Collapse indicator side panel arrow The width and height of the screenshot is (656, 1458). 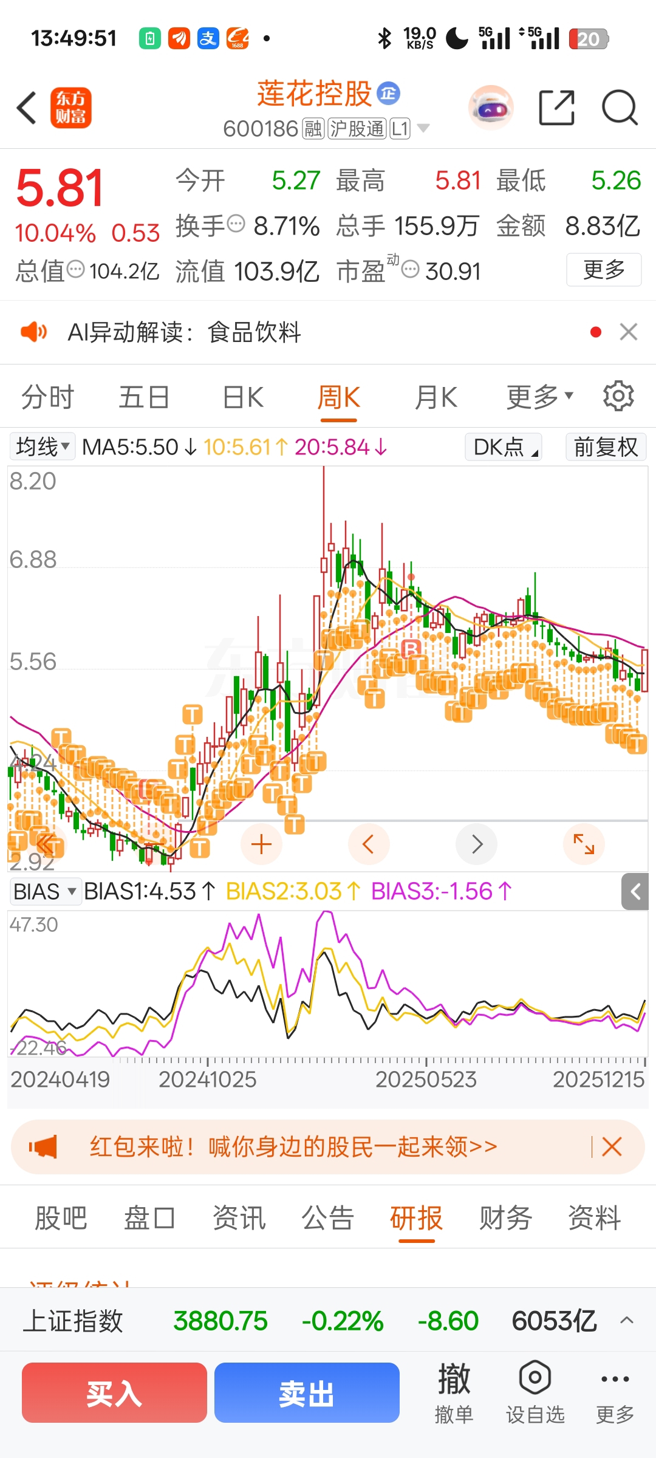click(x=635, y=892)
